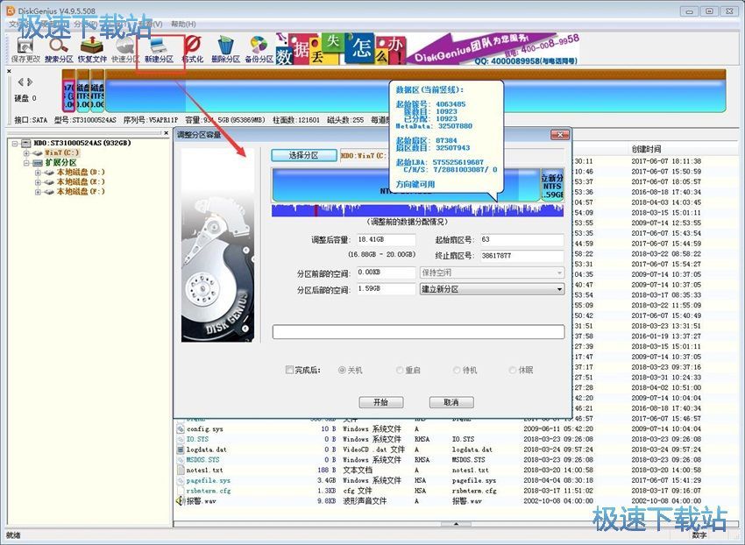The width and height of the screenshot is (745, 545).
Task: Click the pagefile.sys file icon
Action: pyautogui.click(x=181, y=480)
